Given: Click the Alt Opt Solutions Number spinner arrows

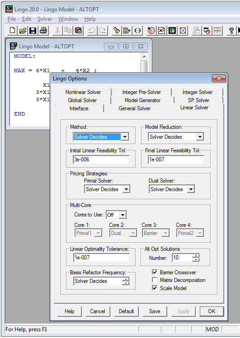Looking at the screenshot, I should pos(196,258).
